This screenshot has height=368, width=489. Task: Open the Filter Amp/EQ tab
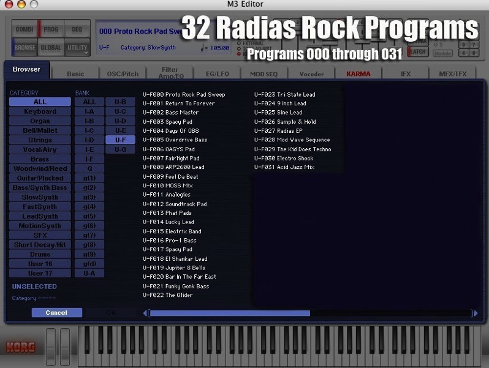[170, 73]
